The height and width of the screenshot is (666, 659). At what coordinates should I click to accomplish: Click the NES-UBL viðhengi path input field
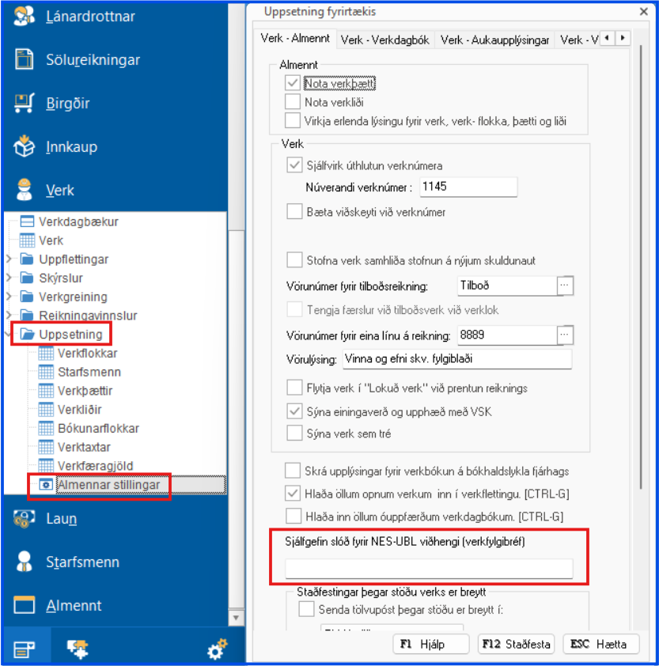(429, 568)
